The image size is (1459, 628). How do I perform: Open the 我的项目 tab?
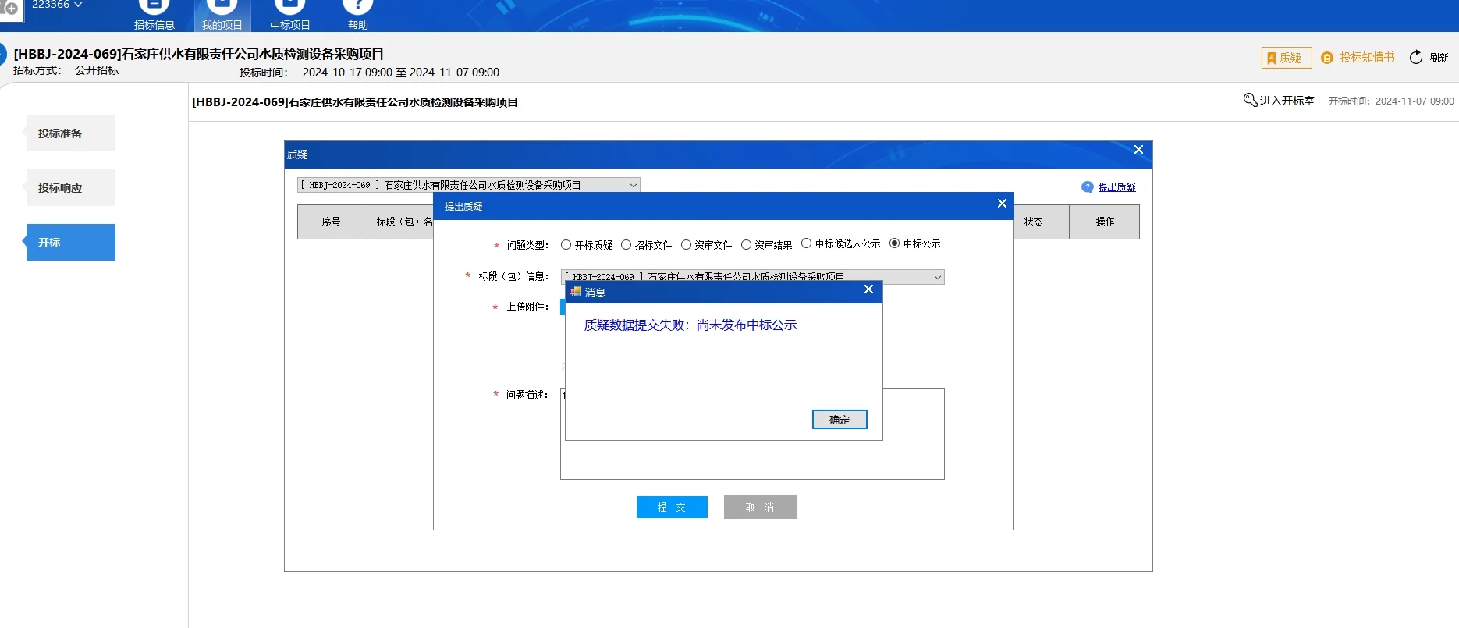(222, 16)
